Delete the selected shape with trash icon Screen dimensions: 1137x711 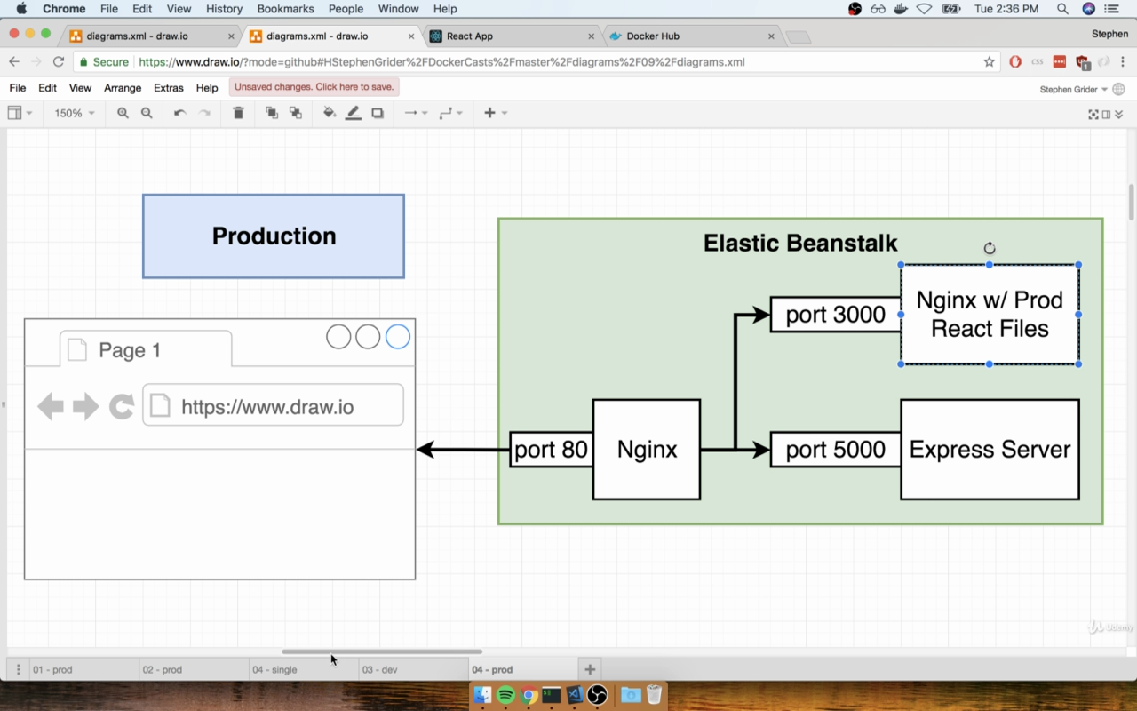coord(238,113)
